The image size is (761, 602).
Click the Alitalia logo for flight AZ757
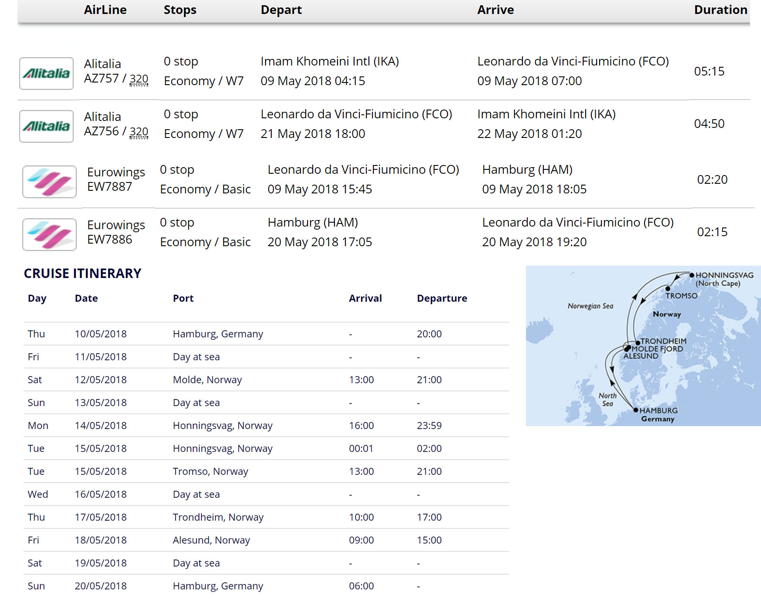[x=46, y=73]
